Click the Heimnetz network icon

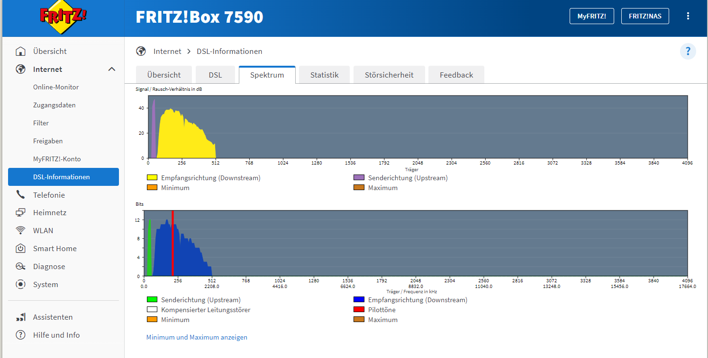point(20,213)
